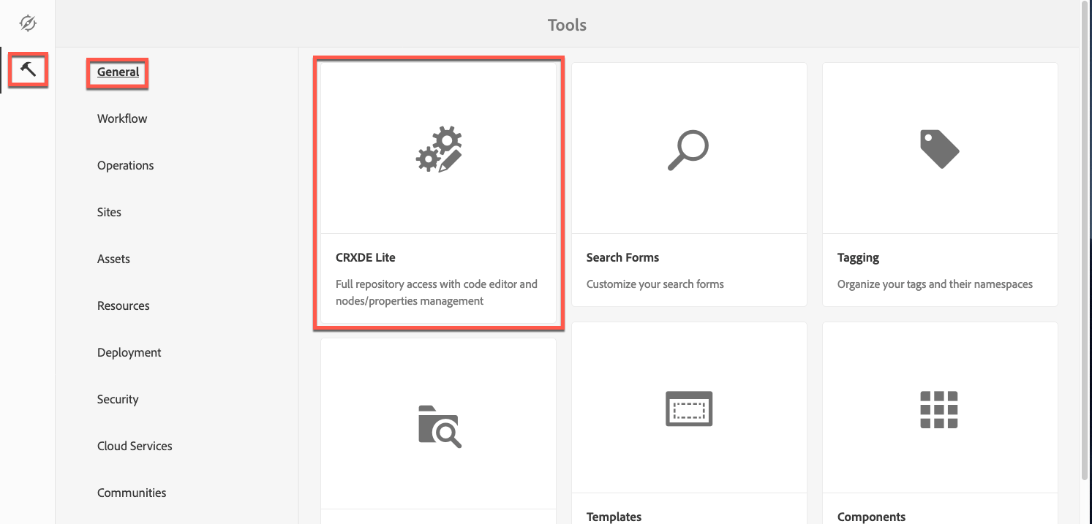Select the General category
1092x524 pixels.
pos(118,72)
